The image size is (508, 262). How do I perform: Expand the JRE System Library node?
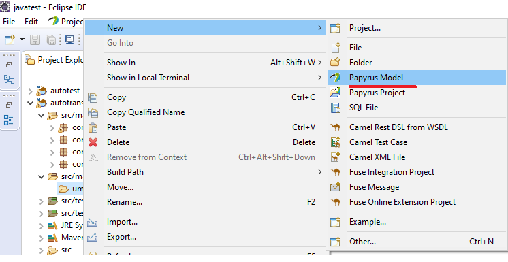pyautogui.click(x=41, y=226)
